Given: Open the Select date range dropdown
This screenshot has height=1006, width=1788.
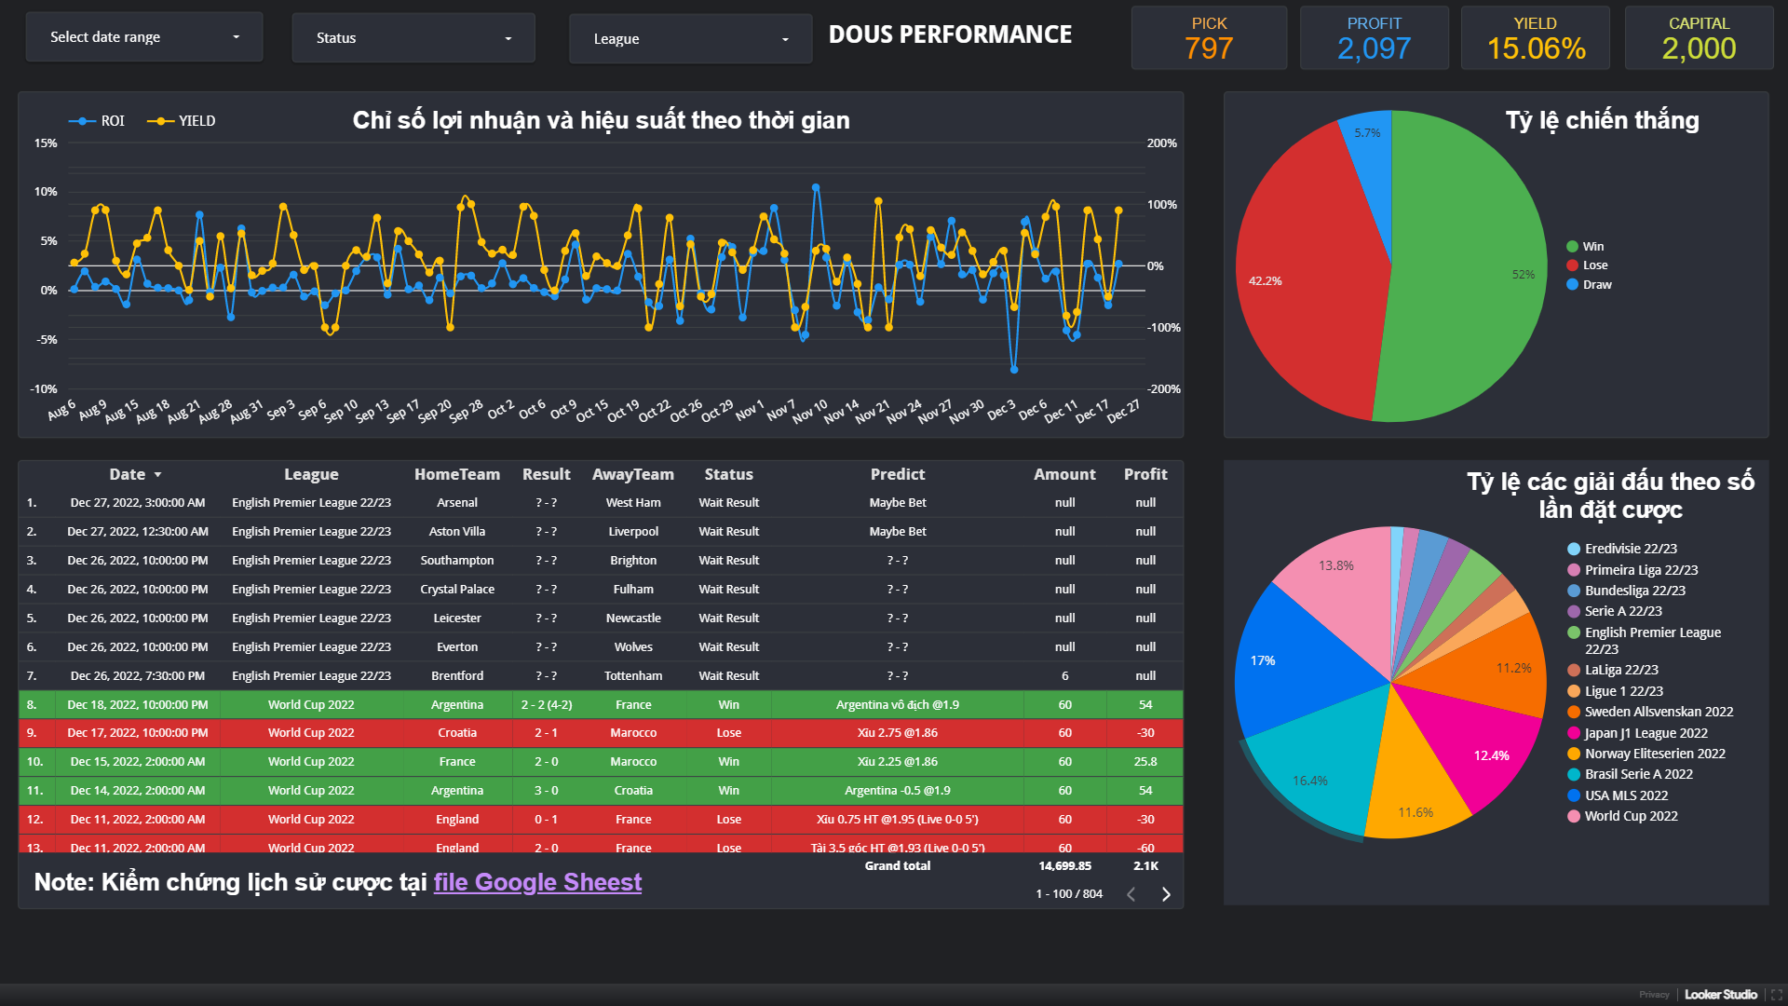Looking at the screenshot, I should [144, 37].
